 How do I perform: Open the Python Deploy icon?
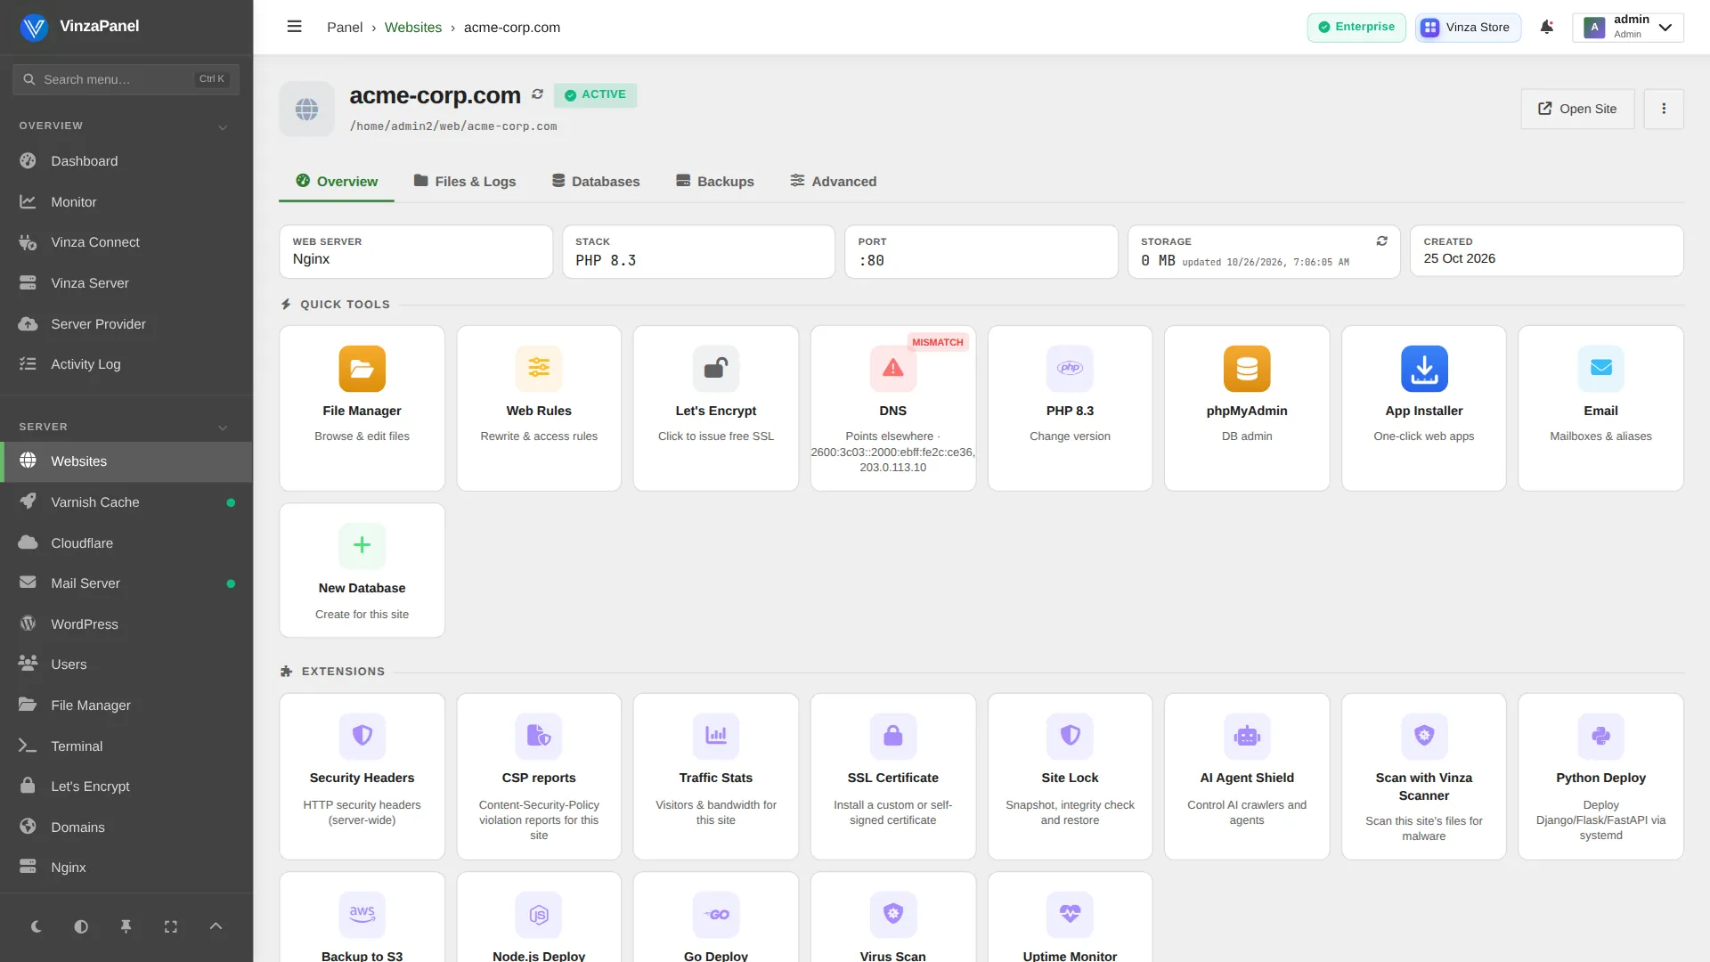point(1600,736)
